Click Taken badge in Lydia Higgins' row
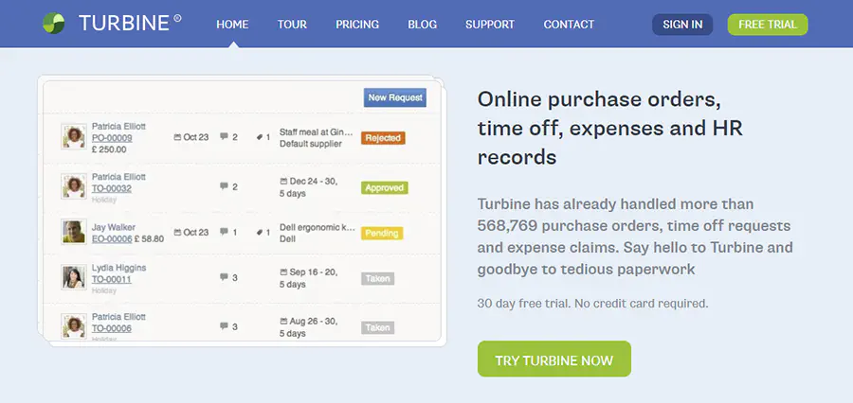The height and width of the screenshot is (403, 853). pos(377,279)
